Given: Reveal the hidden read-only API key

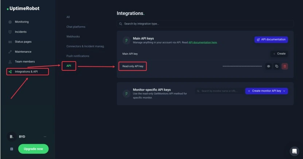Looking at the screenshot, I should coord(269,66).
